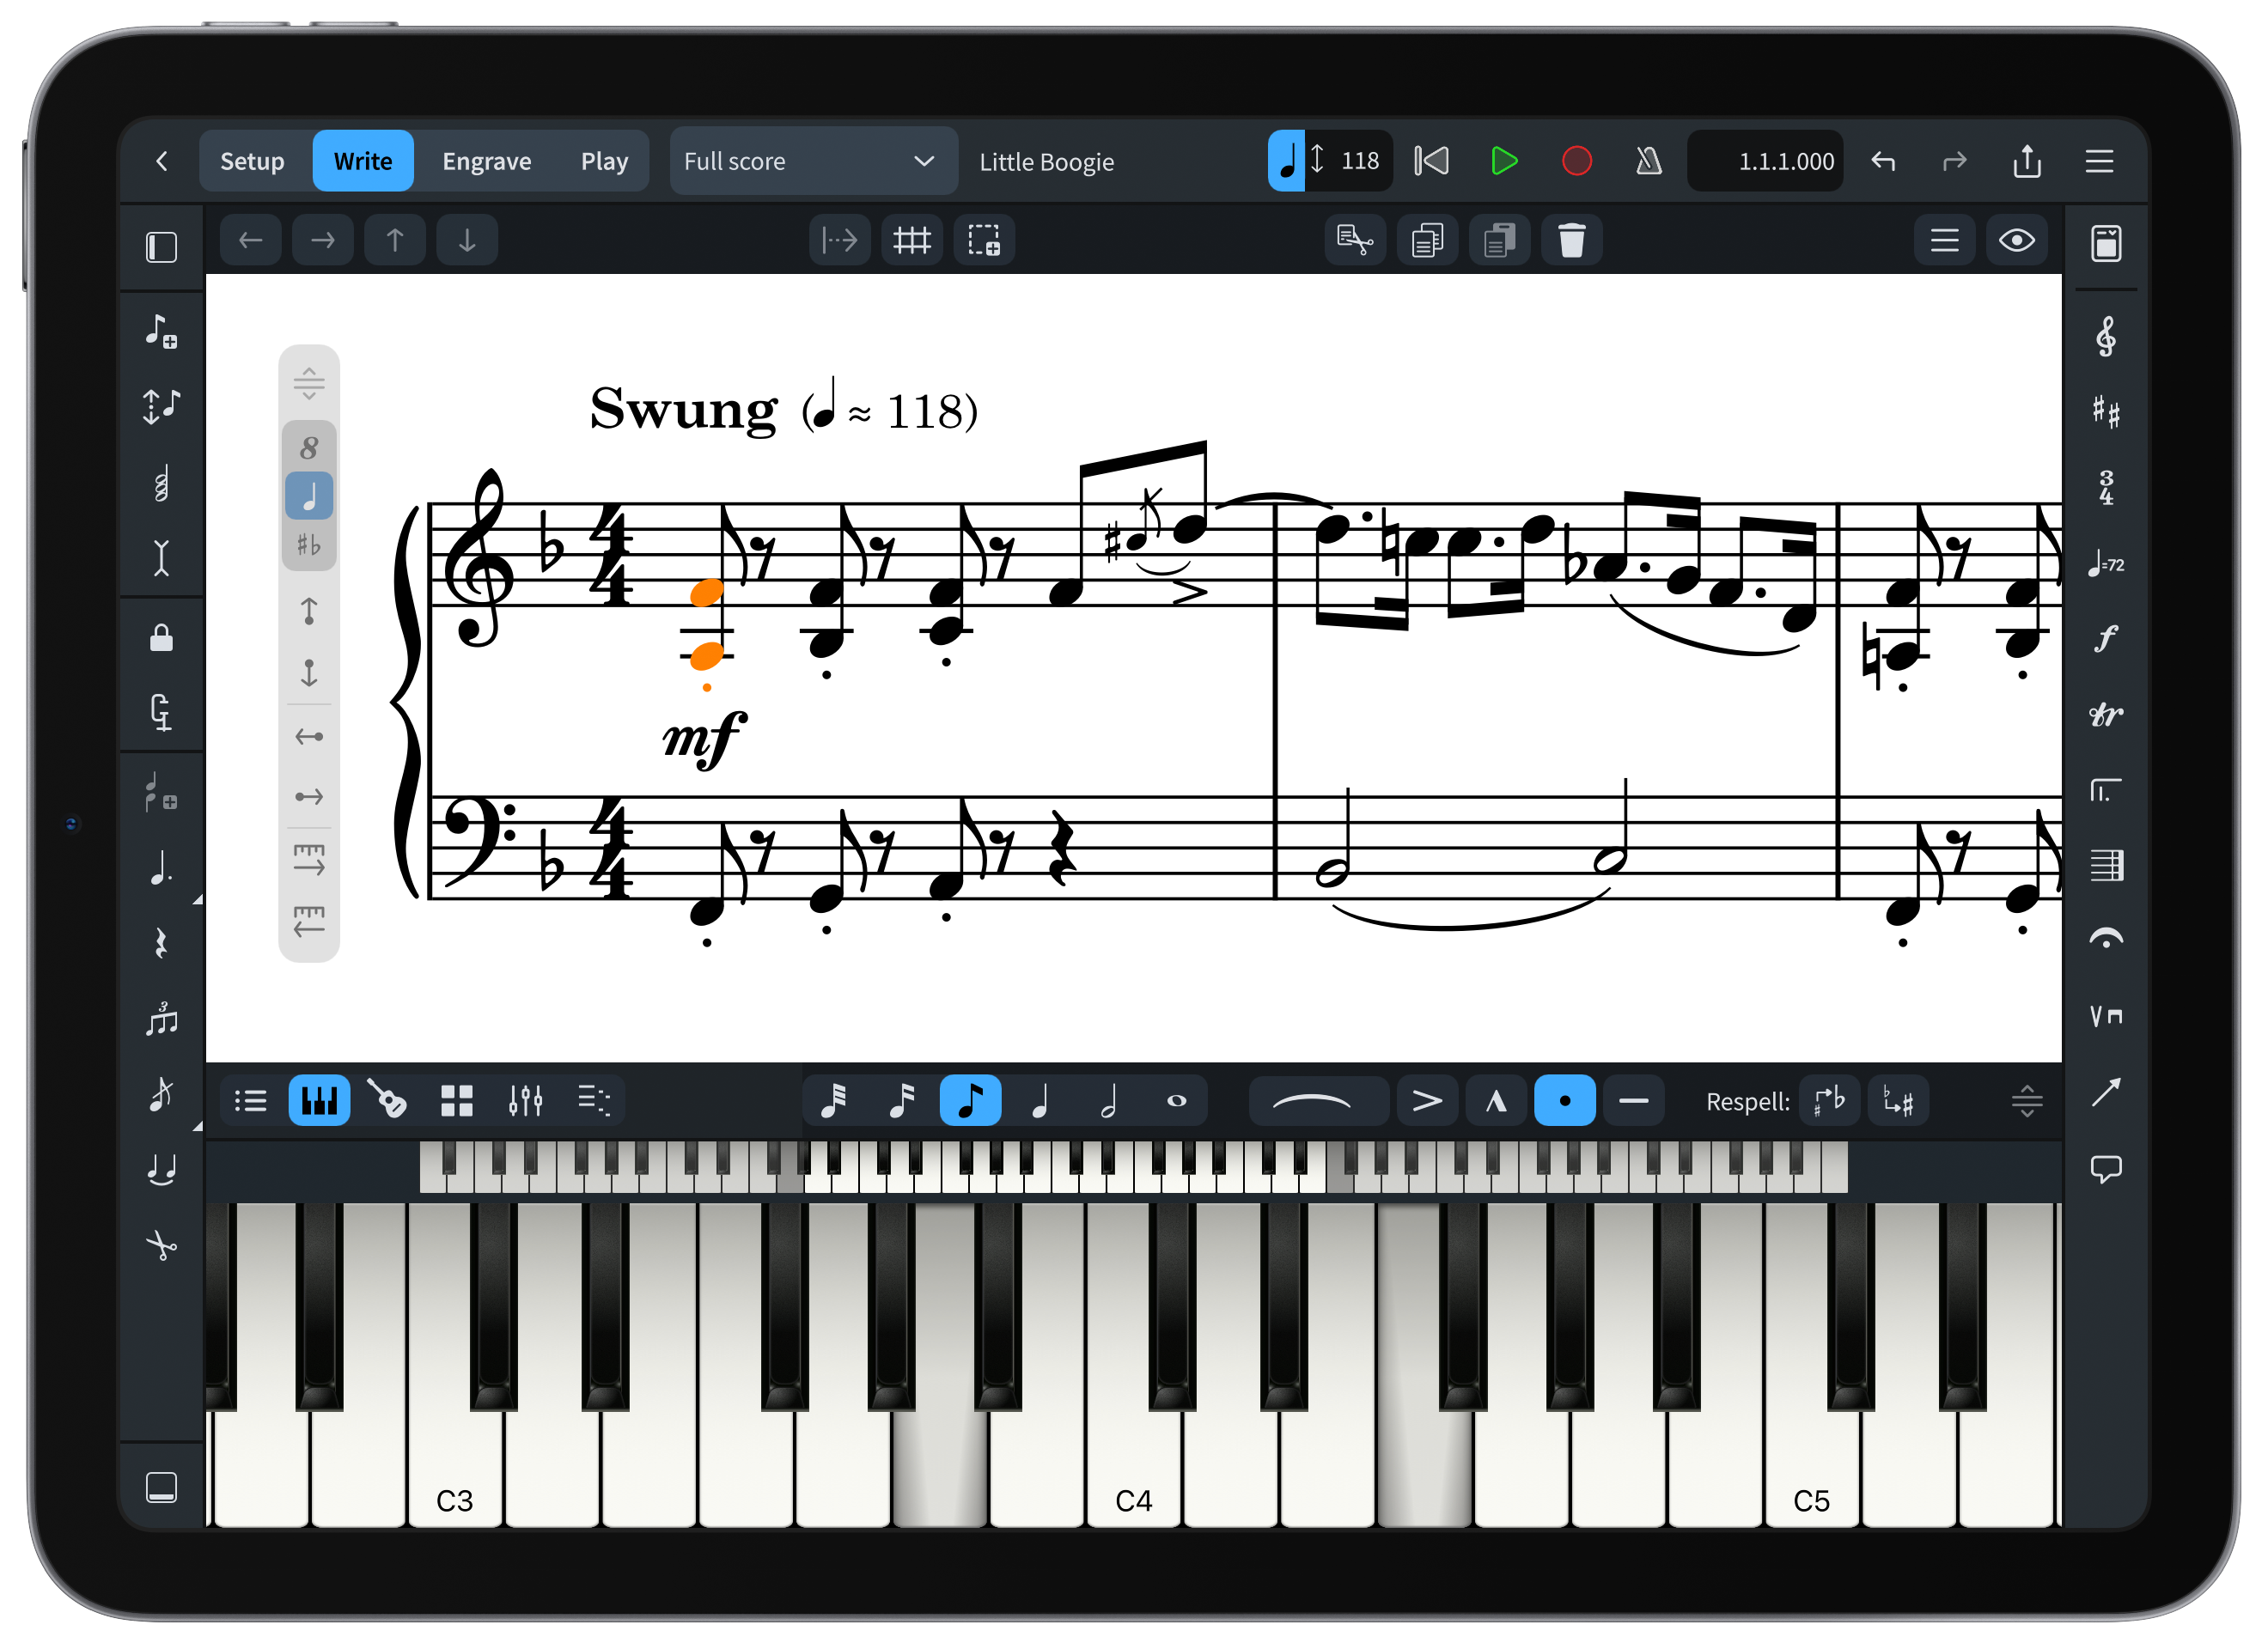Screen dimensions: 2268x1649
Task: Open the view options menu beside the eye icon
Action: click(1944, 240)
